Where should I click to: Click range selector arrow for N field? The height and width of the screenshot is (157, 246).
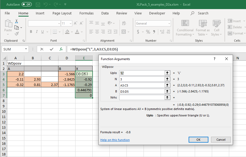pos(167,79)
